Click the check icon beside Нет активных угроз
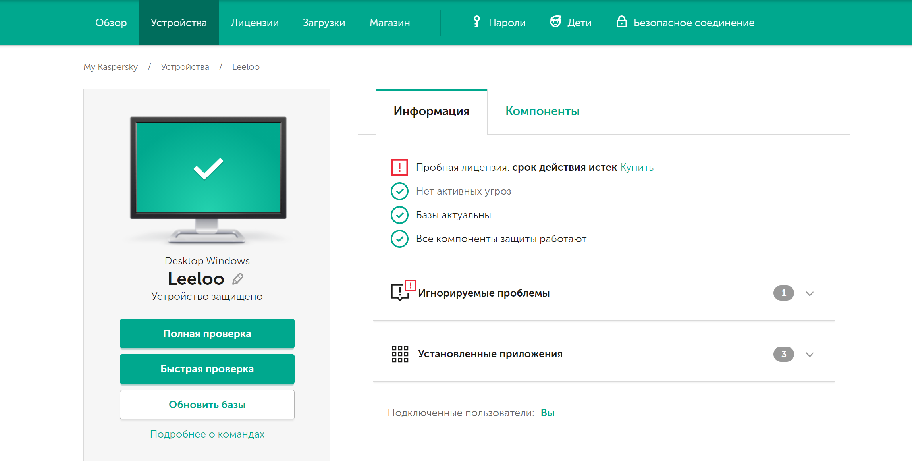The width and height of the screenshot is (912, 461). pos(399,191)
